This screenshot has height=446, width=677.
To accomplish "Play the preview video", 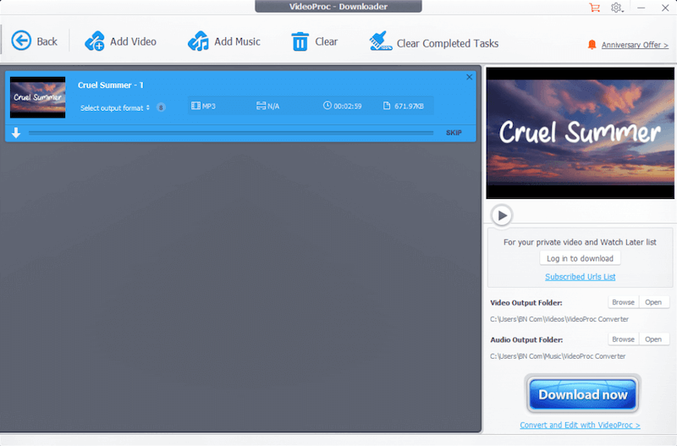I will 502,215.
